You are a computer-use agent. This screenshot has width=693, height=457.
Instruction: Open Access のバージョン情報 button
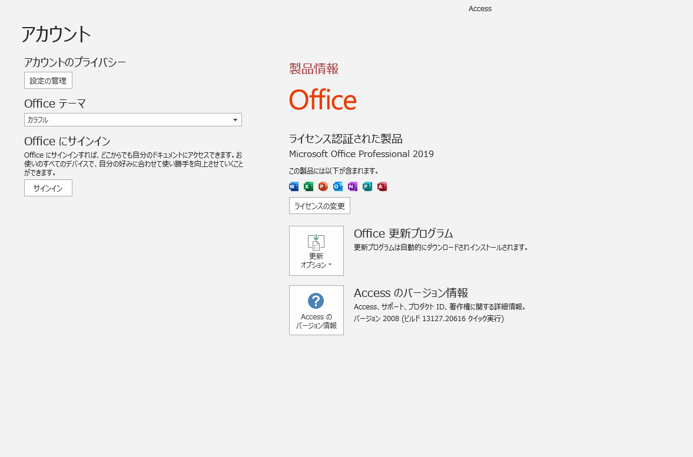[316, 310]
